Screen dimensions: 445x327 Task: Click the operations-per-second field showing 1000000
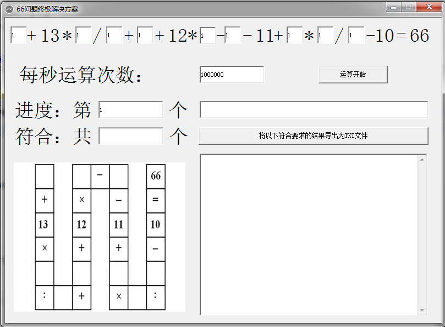[x=232, y=74]
